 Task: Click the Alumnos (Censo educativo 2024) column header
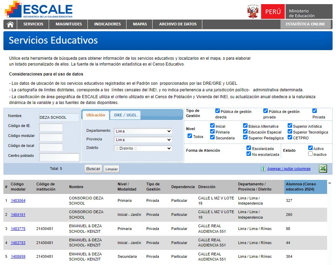tap(305, 187)
